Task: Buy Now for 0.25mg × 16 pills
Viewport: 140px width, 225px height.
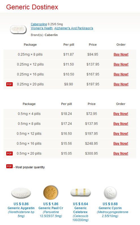Action: pyautogui.click(x=121, y=74)
